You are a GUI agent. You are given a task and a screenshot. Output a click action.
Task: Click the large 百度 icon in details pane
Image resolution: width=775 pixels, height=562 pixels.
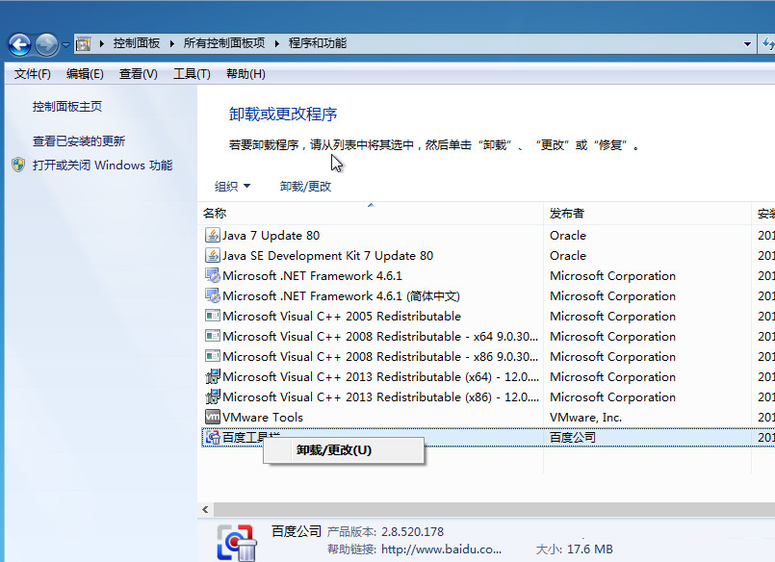[237, 542]
